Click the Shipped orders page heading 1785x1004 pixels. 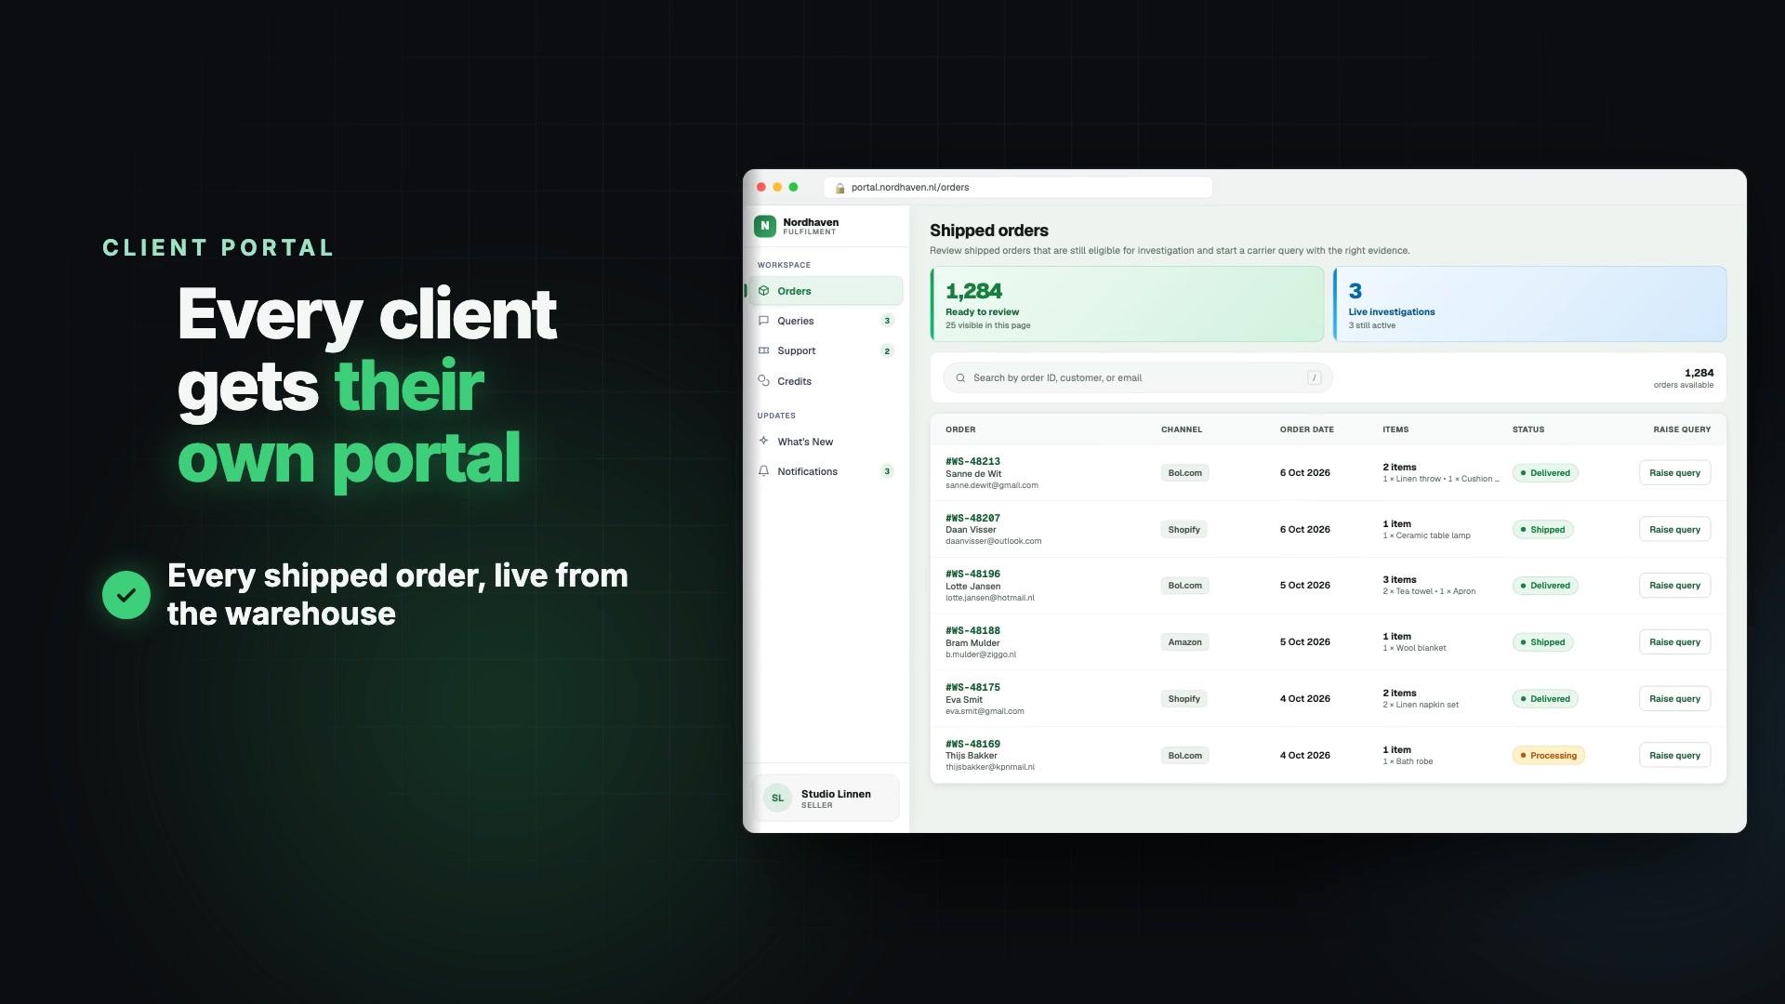tap(988, 231)
